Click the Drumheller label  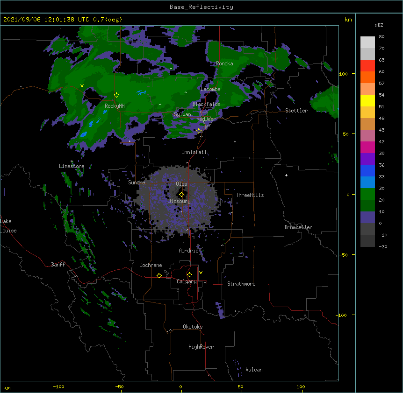point(298,227)
